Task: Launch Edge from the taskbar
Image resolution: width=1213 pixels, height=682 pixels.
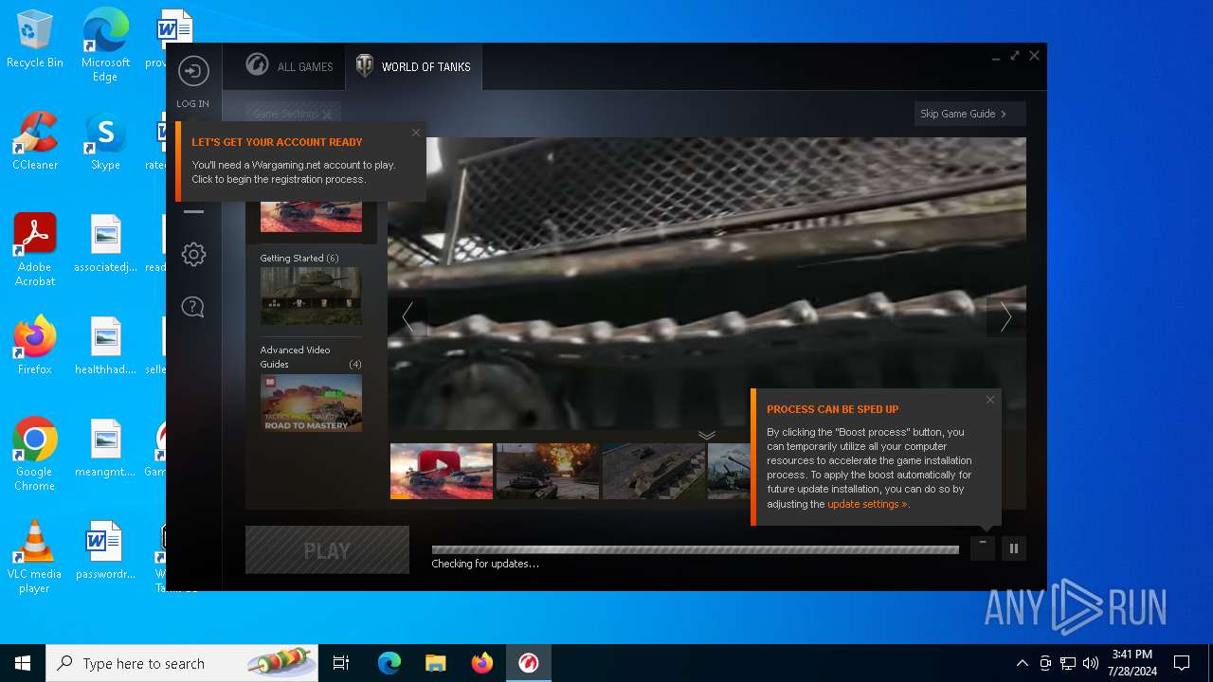Action: pyautogui.click(x=389, y=663)
